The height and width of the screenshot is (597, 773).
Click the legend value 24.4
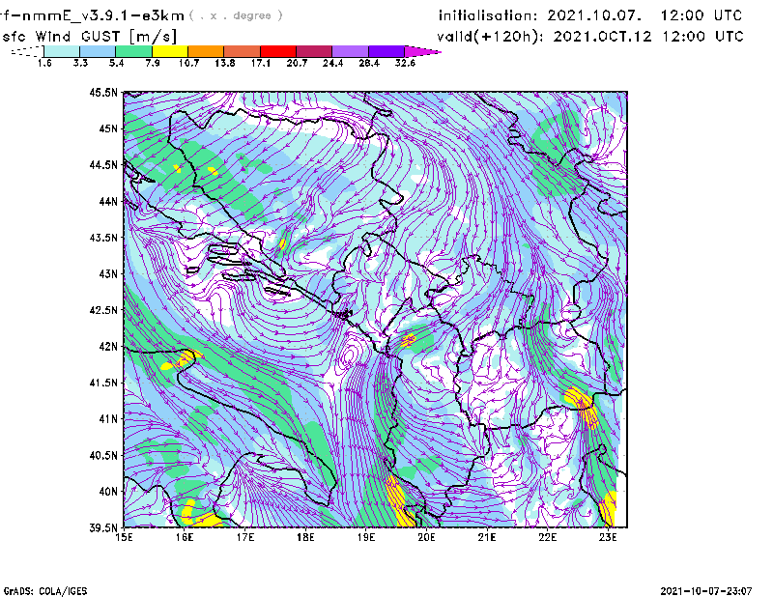click(x=332, y=63)
